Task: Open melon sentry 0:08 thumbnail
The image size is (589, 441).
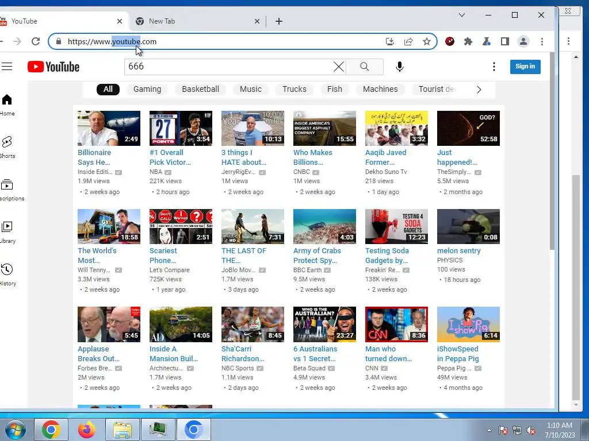Action: tap(468, 226)
